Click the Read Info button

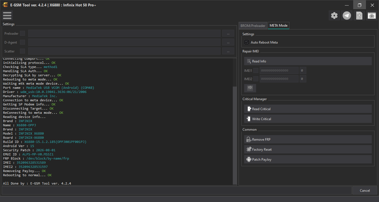point(308,61)
